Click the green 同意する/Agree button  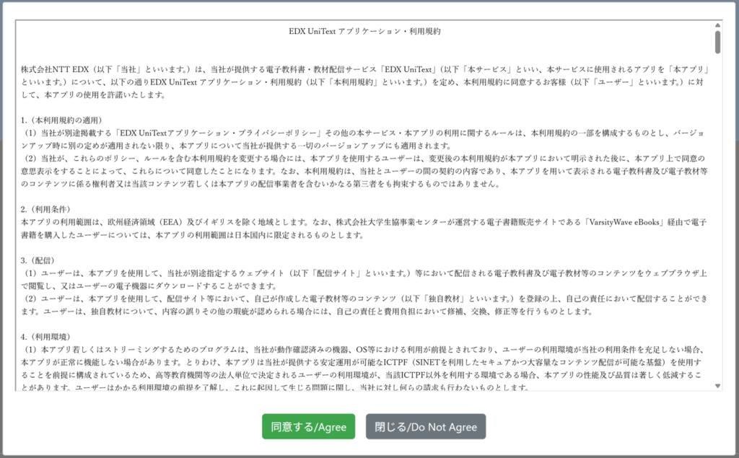tap(308, 426)
